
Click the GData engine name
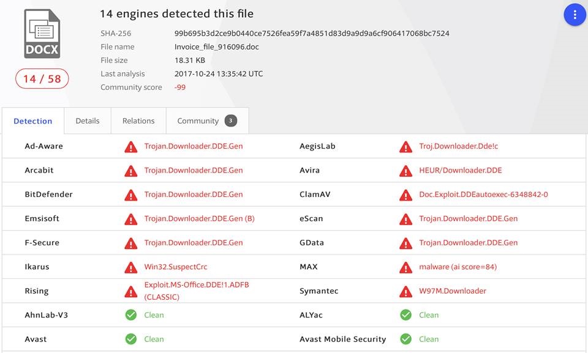(x=312, y=242)
